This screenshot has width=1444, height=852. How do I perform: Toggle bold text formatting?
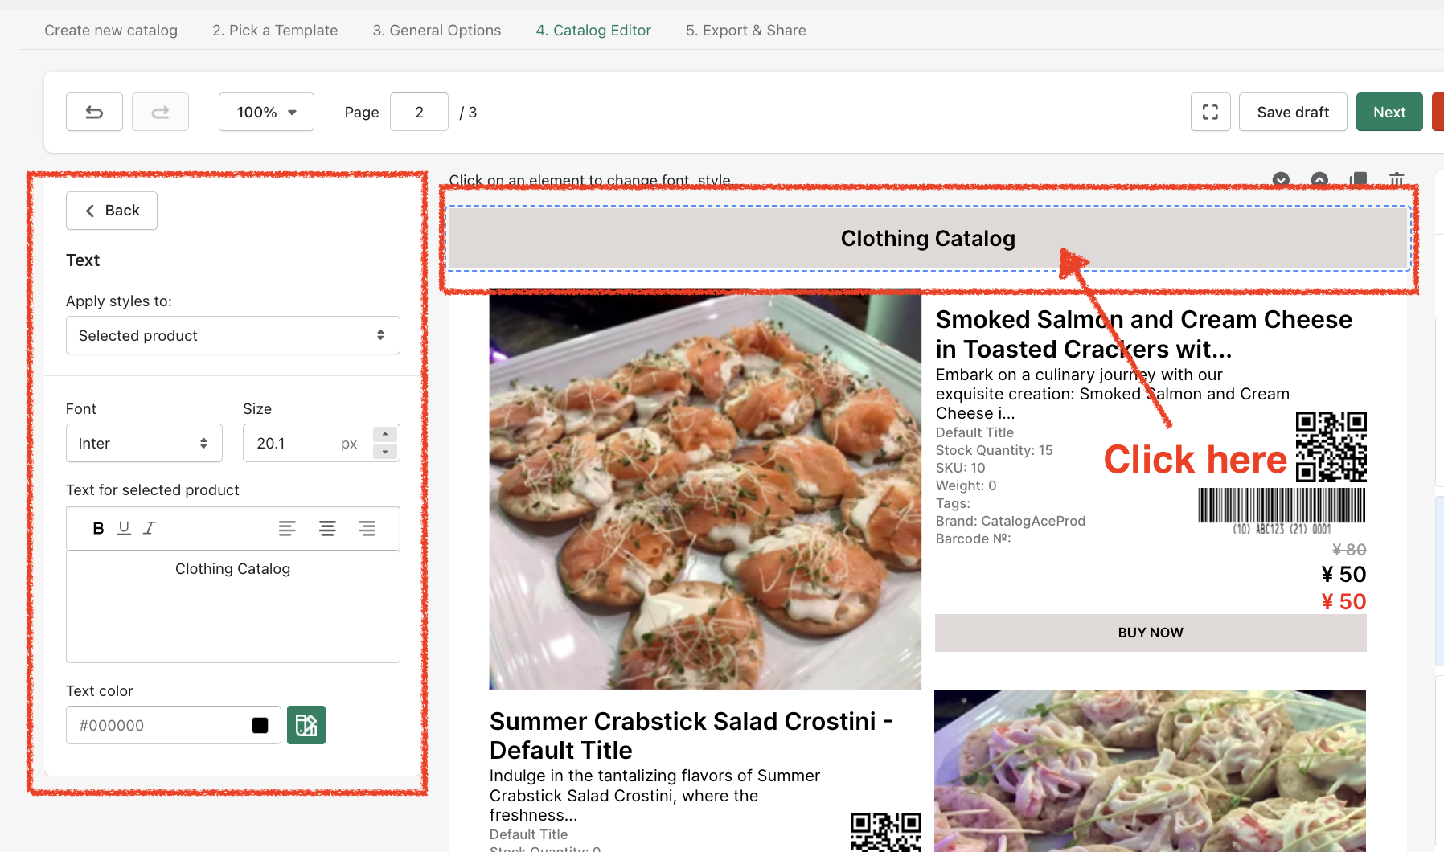[x=98, y=528]
